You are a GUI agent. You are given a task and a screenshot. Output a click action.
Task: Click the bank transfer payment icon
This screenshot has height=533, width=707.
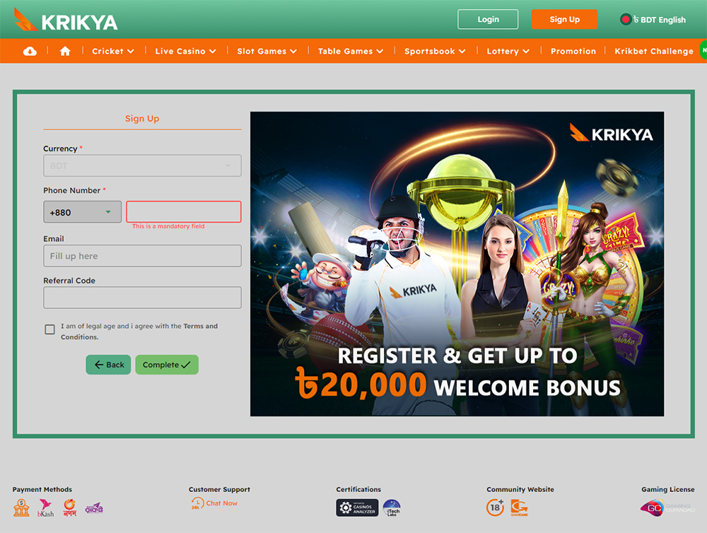point(21,508)
